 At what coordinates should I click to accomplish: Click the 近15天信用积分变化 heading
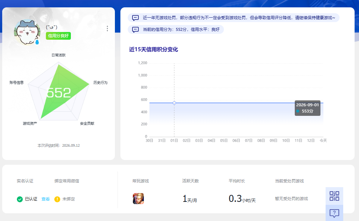point(153,49)
